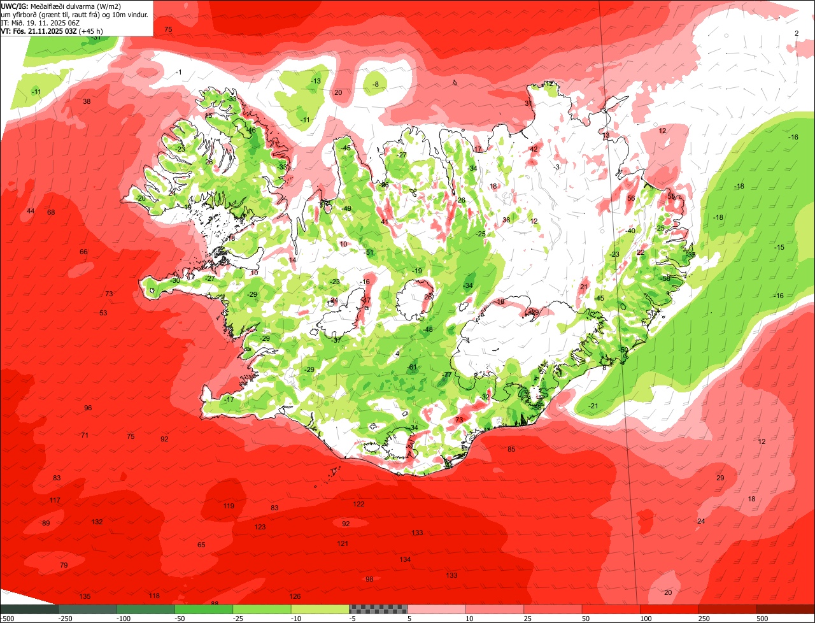Click the -250 to -100 legend swatch

[87, 609]
